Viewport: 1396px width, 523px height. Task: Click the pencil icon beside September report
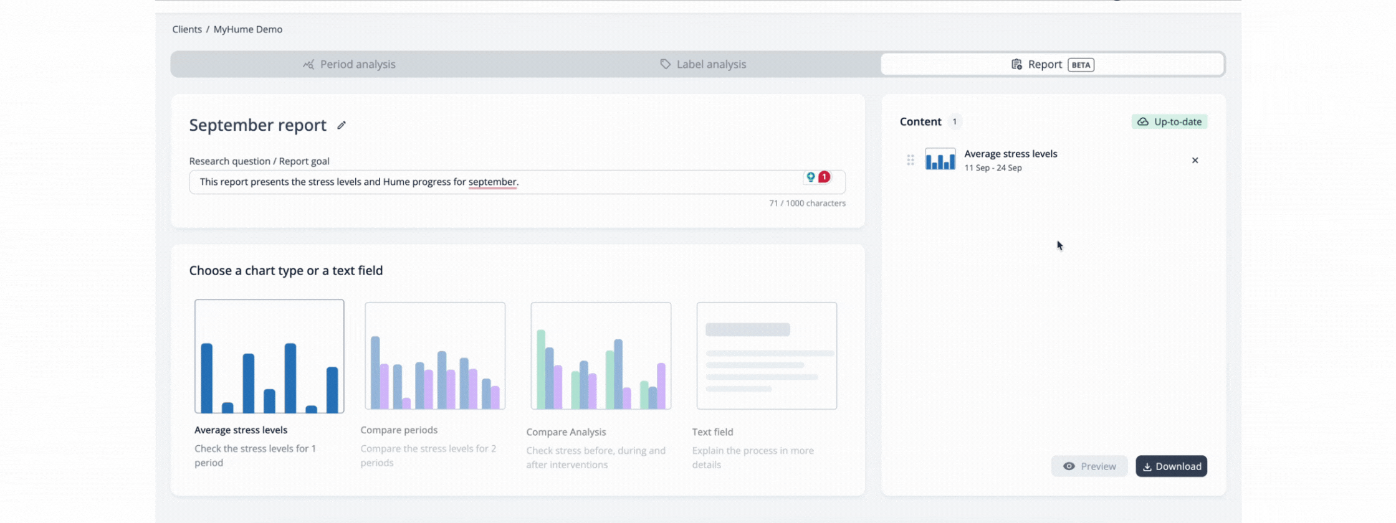tap(341, 125)
